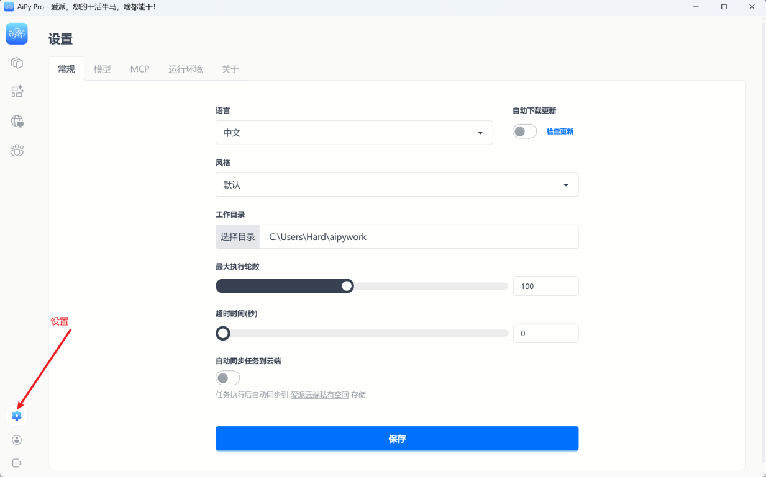Select the 运行环境 tab
This screenshot has width=766, height=477.
185,69
